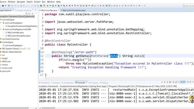Collapse import fold marker on line 3
Image resolution: width=194 pixels, height=109 pixels.
[x=44, y=21]
